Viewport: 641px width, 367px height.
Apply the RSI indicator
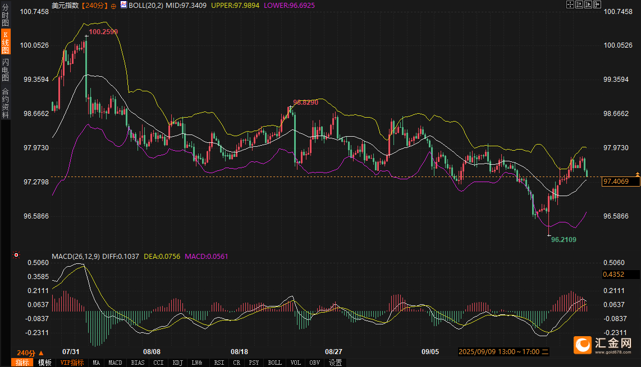219,363
